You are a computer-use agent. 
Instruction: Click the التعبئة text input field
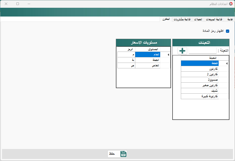(203, 51)
